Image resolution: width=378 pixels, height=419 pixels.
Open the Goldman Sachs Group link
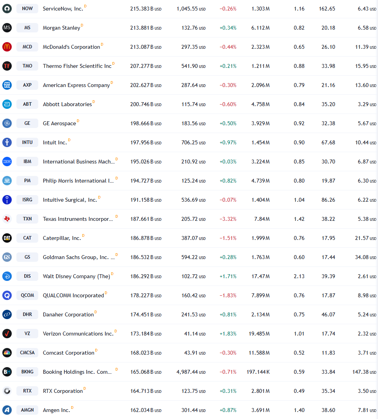(78, 257)
